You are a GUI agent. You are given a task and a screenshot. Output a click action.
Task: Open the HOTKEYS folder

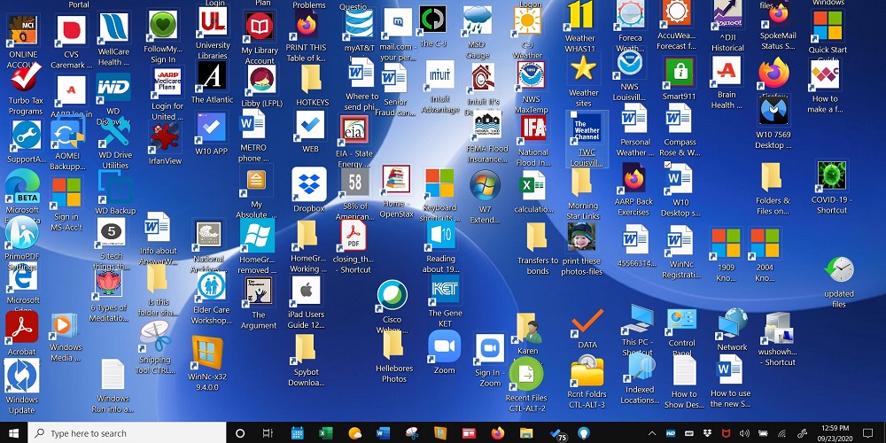pyautogui.click(x=311, y=79)
